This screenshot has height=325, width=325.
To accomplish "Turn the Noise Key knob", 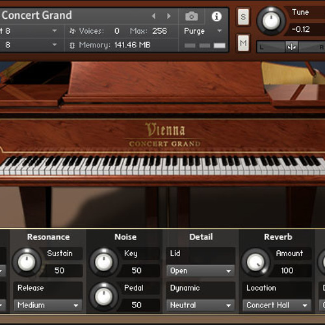I will (x=104, y=262).
